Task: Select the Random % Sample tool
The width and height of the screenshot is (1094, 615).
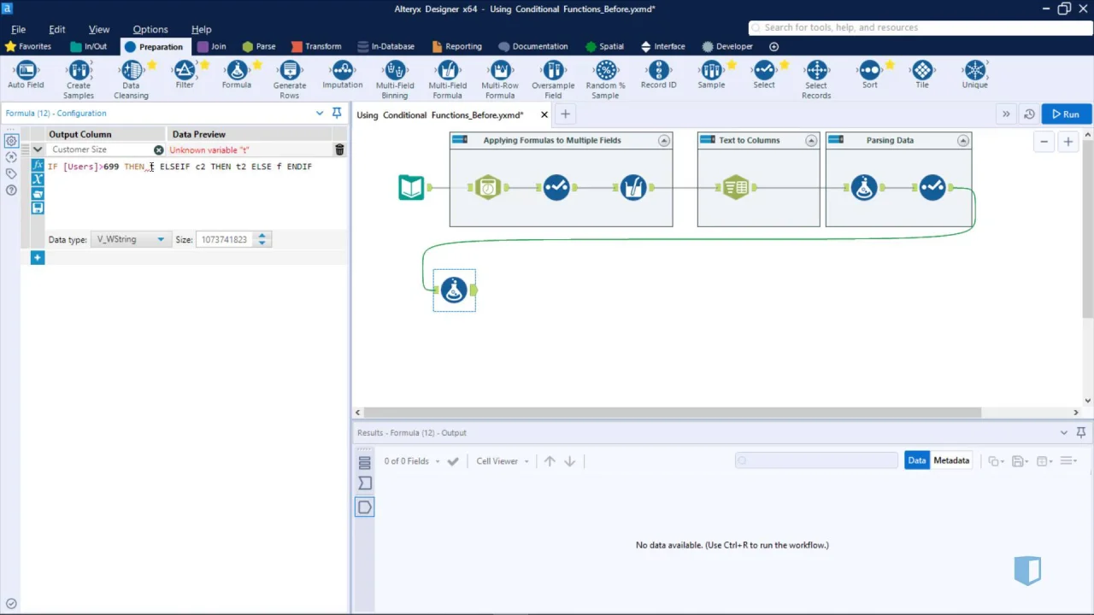Action: point(606,80)
